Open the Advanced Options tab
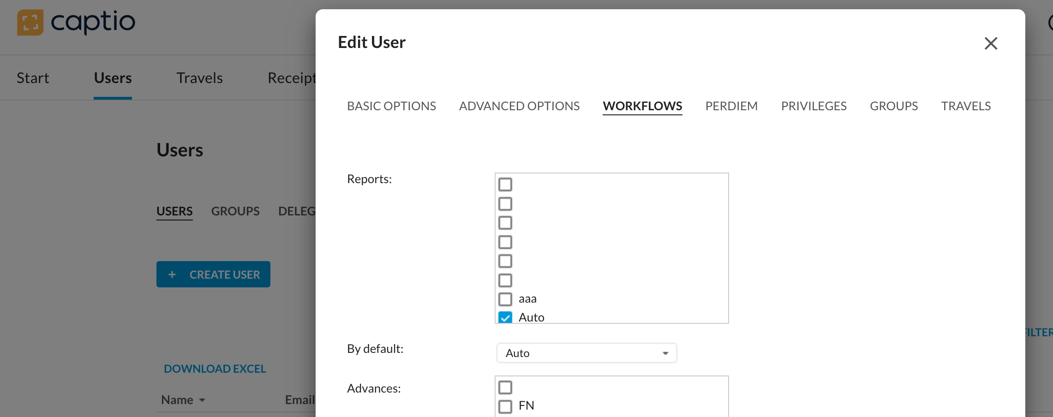The width and height of the screenshot is (1053, 417). click(x=519, y=106)
